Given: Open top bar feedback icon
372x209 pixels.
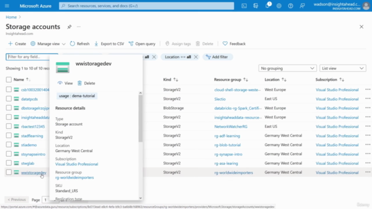Looking at the screenshot, I should [302, 6].
